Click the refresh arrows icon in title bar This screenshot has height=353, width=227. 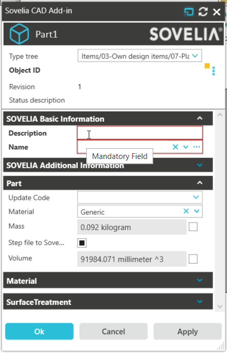tap(203, 12)
